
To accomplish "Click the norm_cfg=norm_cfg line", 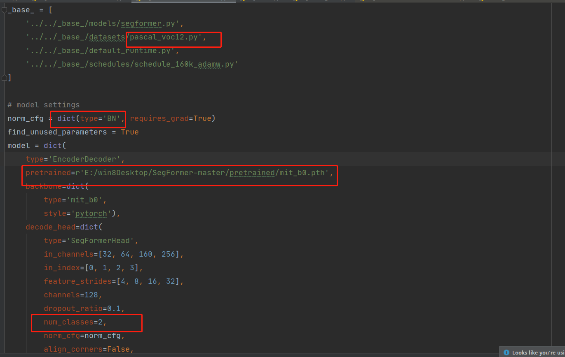I will coord(84,336).
